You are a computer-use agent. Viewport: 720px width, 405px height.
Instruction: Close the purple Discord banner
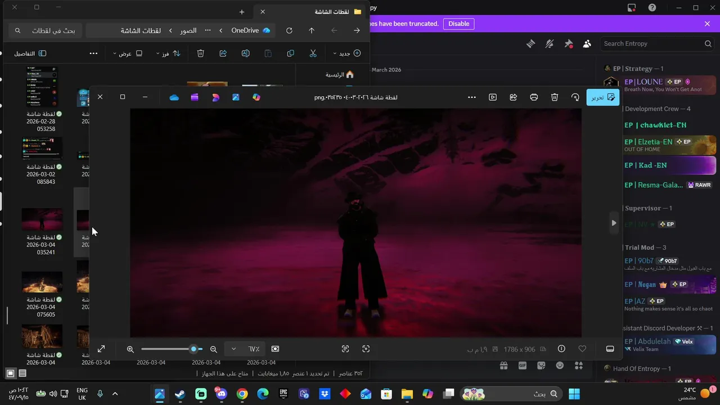[x=707, y=24]
